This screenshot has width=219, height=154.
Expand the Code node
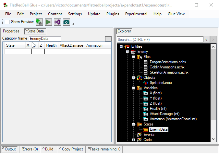click(x=134, y=140)
